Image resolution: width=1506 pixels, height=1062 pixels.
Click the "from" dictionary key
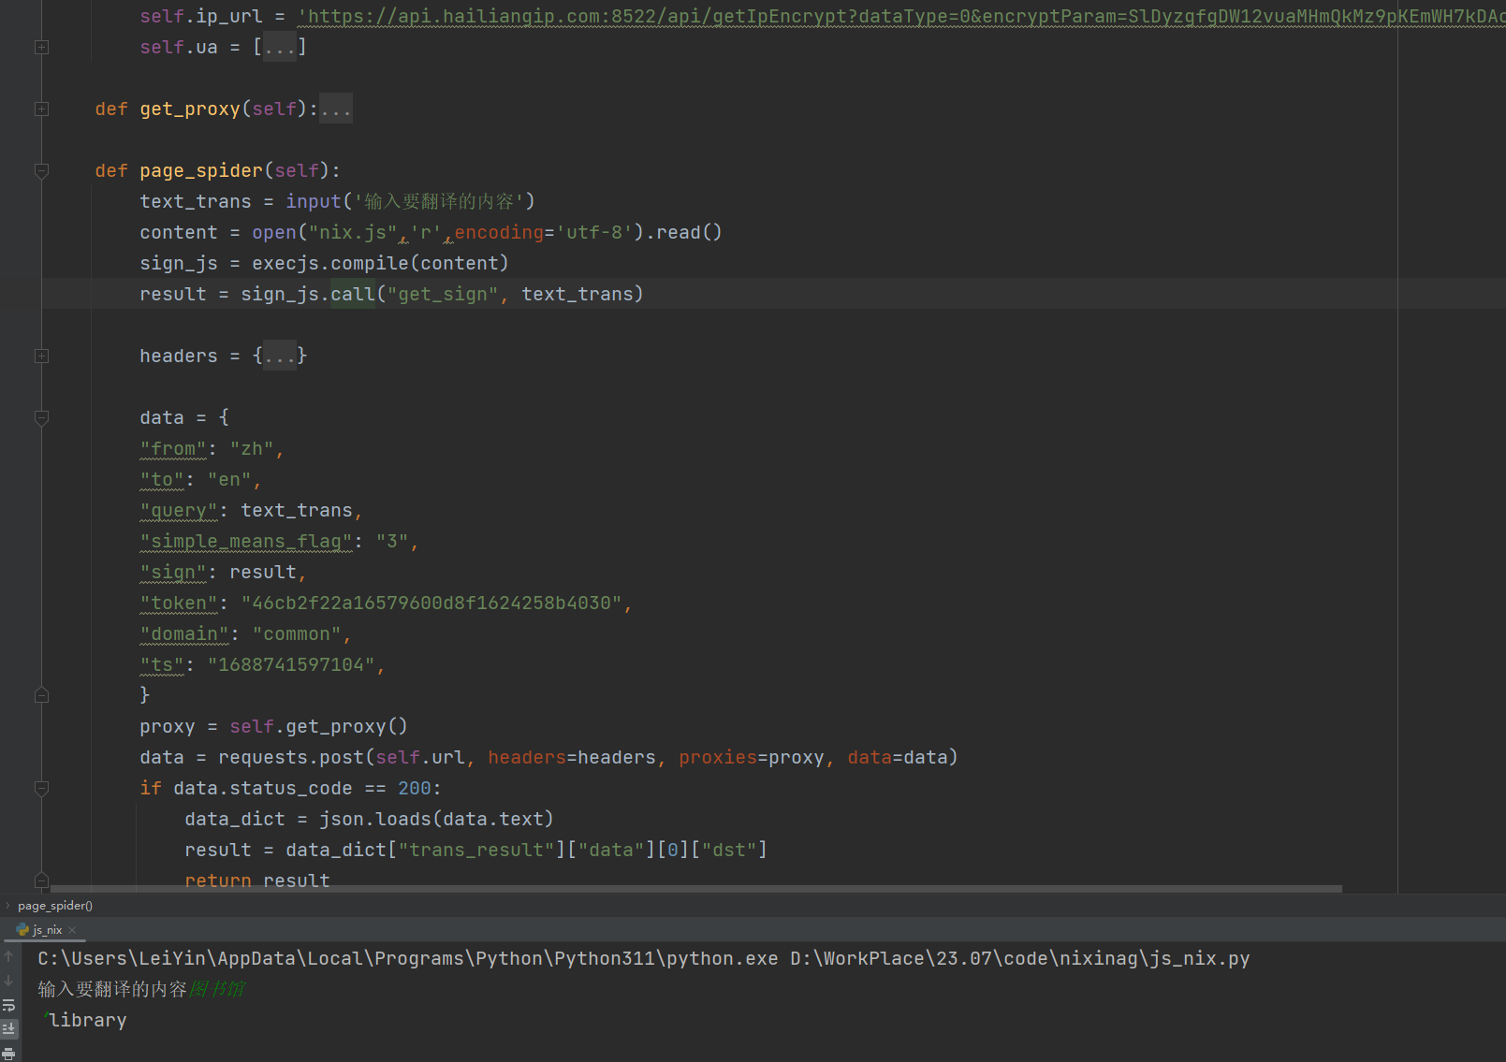173,448
